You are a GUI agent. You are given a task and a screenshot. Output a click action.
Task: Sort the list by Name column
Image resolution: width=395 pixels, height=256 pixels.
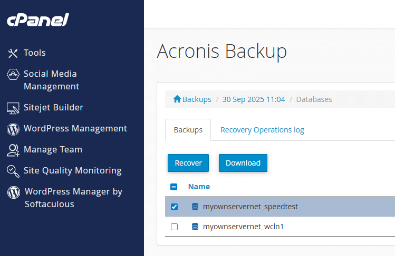(x=199, y=187)
